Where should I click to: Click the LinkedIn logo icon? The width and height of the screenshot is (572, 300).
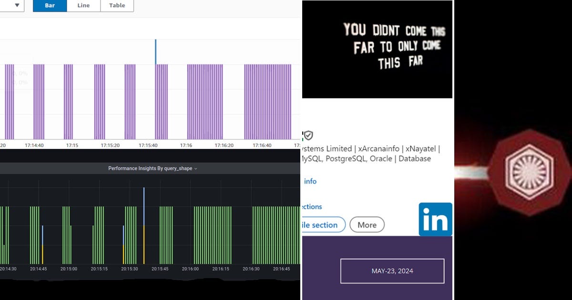click(x=435, y=220)
